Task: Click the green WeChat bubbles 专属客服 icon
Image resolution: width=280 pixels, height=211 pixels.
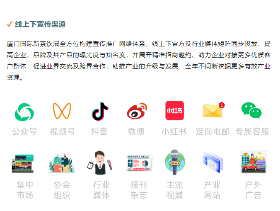Action: click(251, 110)
